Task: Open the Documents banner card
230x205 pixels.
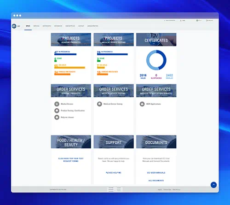Action: [156, 142]
